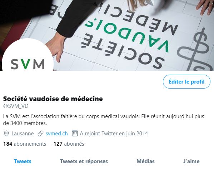Go to the J'aime tab
The width and height of the screenshot is (214, 170).
tap(191, 161)
